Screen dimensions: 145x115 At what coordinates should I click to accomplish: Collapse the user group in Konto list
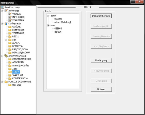pos(48,25)
